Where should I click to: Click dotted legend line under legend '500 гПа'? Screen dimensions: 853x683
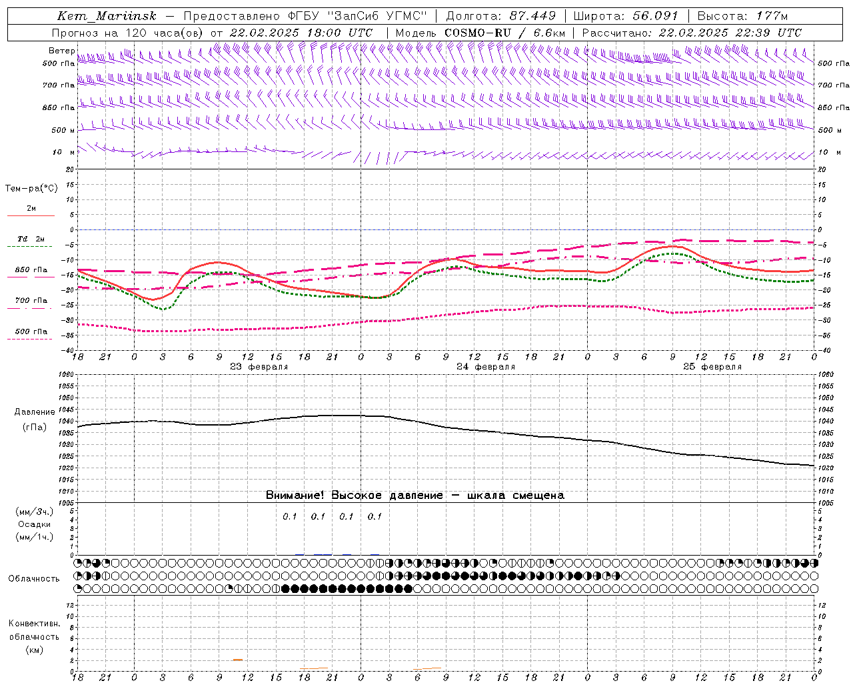coord(30,339)
